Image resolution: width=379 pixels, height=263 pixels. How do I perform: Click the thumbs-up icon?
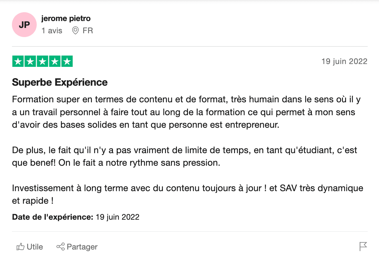click(20, 247)
